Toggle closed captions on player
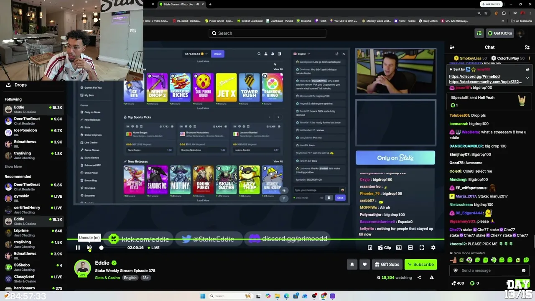The width and height of the screenshot is (535, 301). [x=399, y=248]
